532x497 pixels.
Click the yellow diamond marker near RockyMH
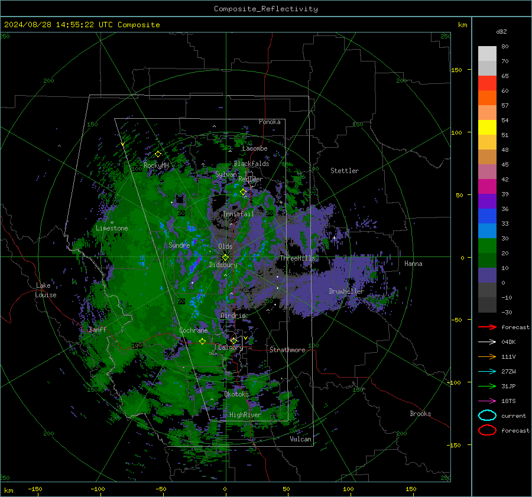click(158, 154)
